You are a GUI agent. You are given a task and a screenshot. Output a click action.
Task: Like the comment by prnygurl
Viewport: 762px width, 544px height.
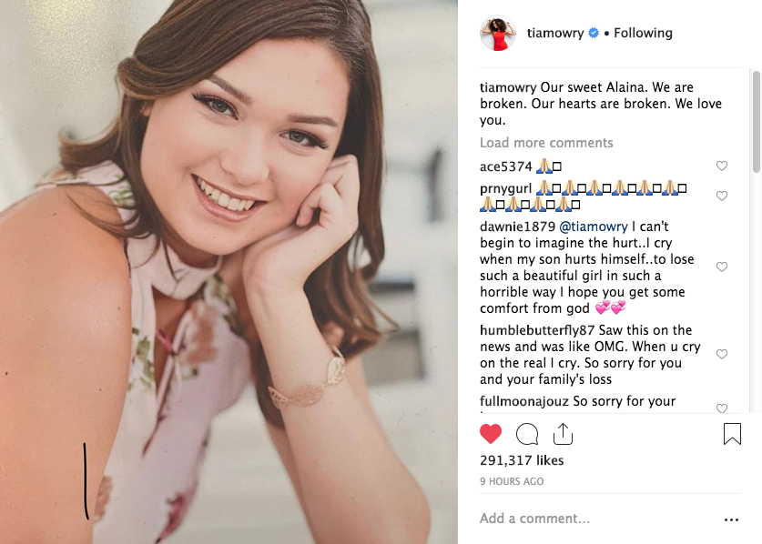click(722, 196)
